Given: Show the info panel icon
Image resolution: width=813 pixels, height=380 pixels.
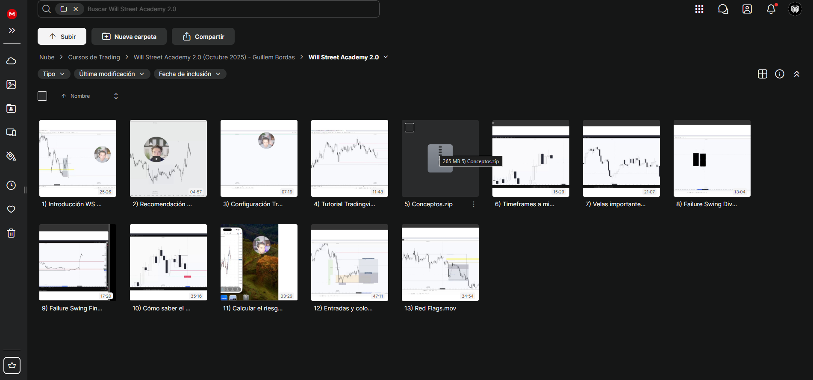Looking at the screenshot, I should tap(780, 74).
